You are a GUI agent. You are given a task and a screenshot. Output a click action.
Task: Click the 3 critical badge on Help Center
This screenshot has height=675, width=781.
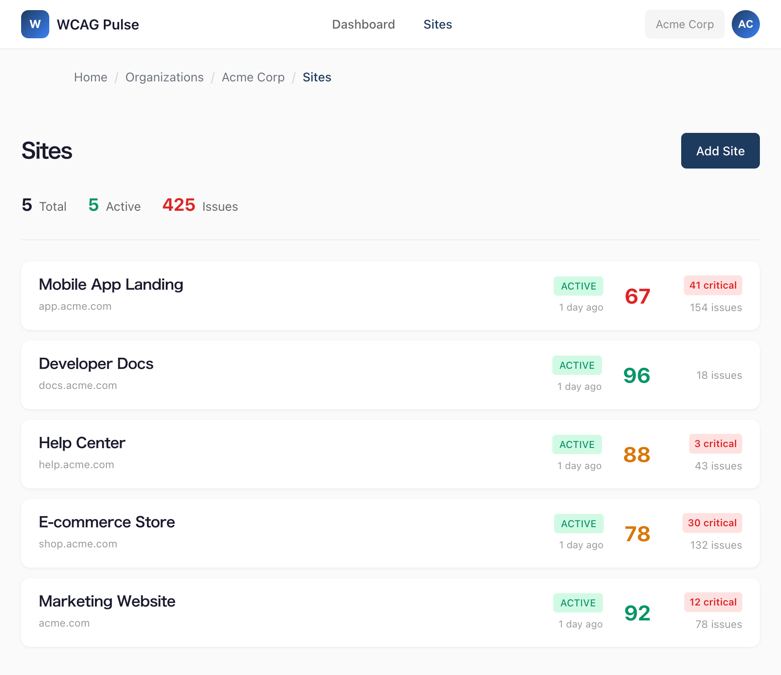click(715, 444)
